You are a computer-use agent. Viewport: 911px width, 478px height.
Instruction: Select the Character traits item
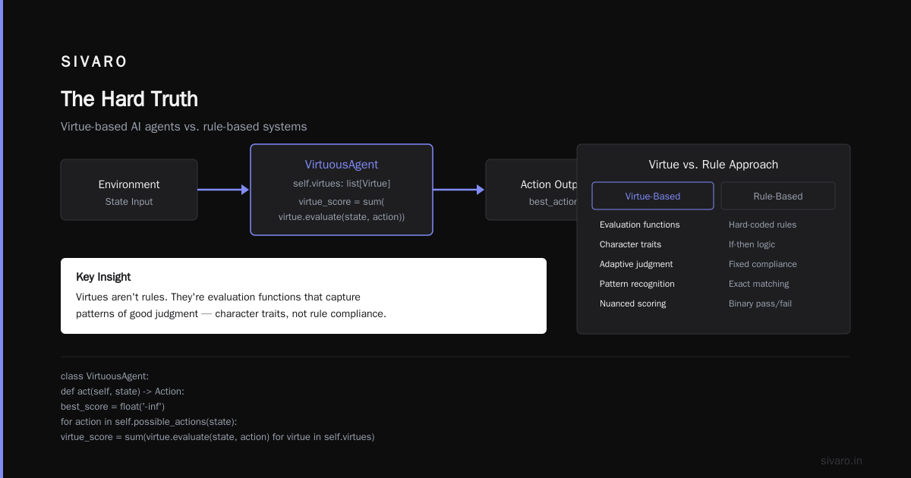(630, 244)
